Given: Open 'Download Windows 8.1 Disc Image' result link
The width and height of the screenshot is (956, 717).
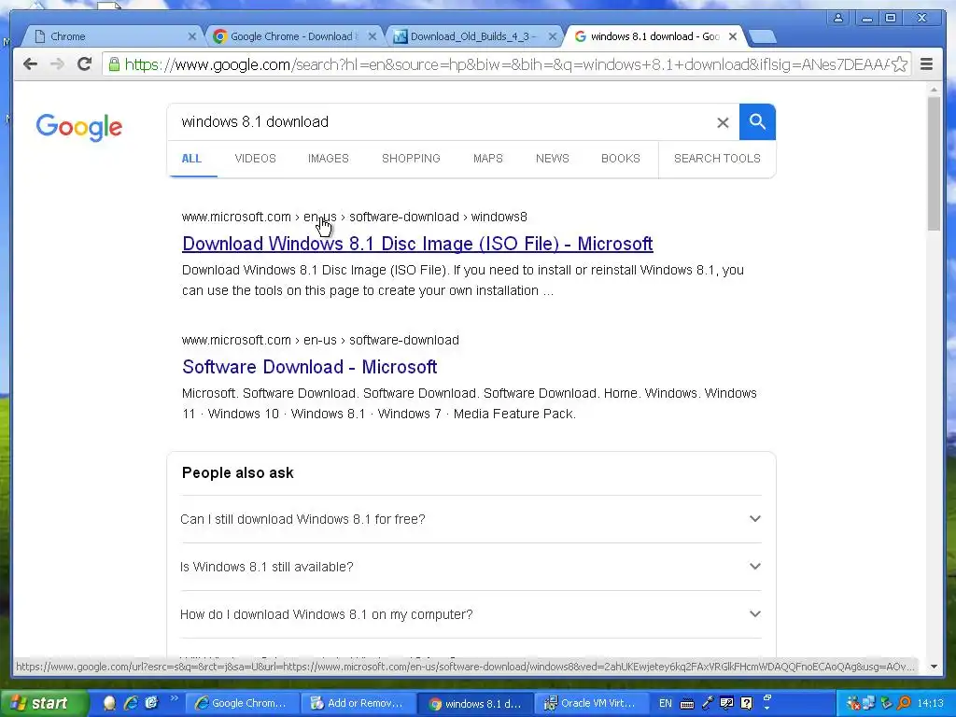Looking at the screenshot, I should point(417,244).
